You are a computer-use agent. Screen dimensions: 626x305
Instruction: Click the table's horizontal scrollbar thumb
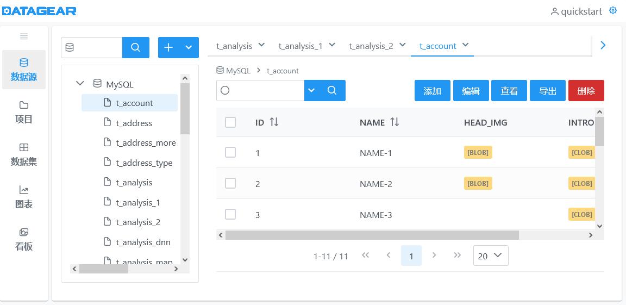coord(372,235)
